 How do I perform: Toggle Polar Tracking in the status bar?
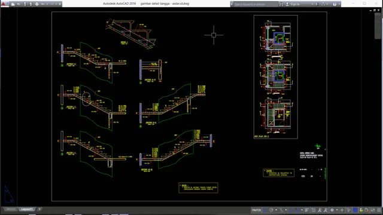coord(271,210)
